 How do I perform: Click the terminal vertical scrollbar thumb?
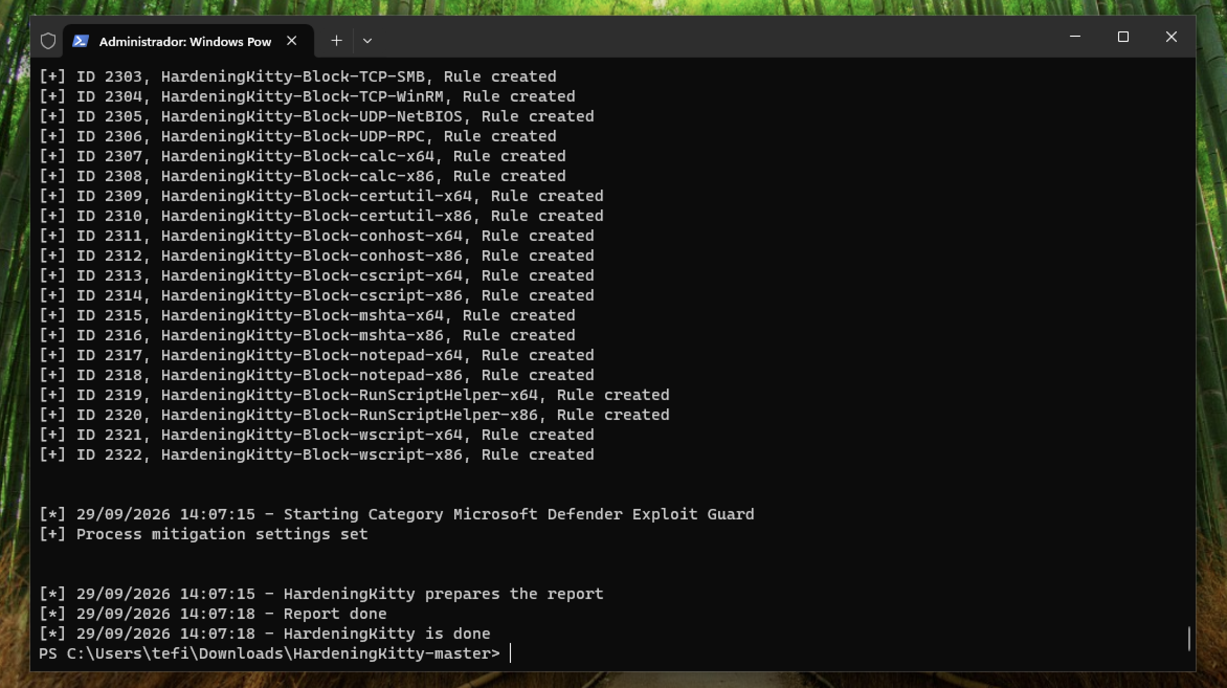1189,639
